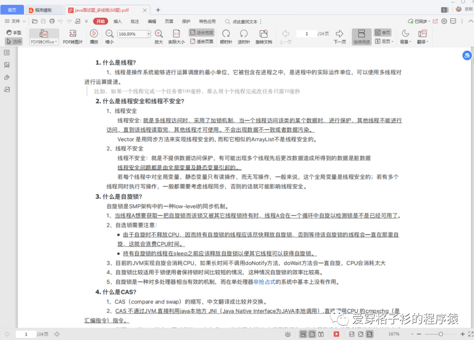Toggle continuous layout icon in status bar
Viewport: 474px width, 340px height.
point(303,334)
